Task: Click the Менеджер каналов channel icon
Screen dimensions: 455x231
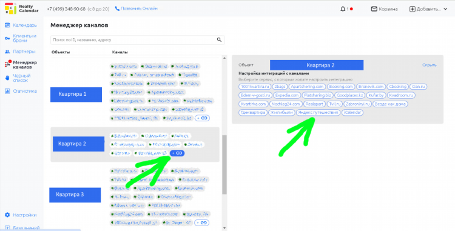Action: click(7, 64)
